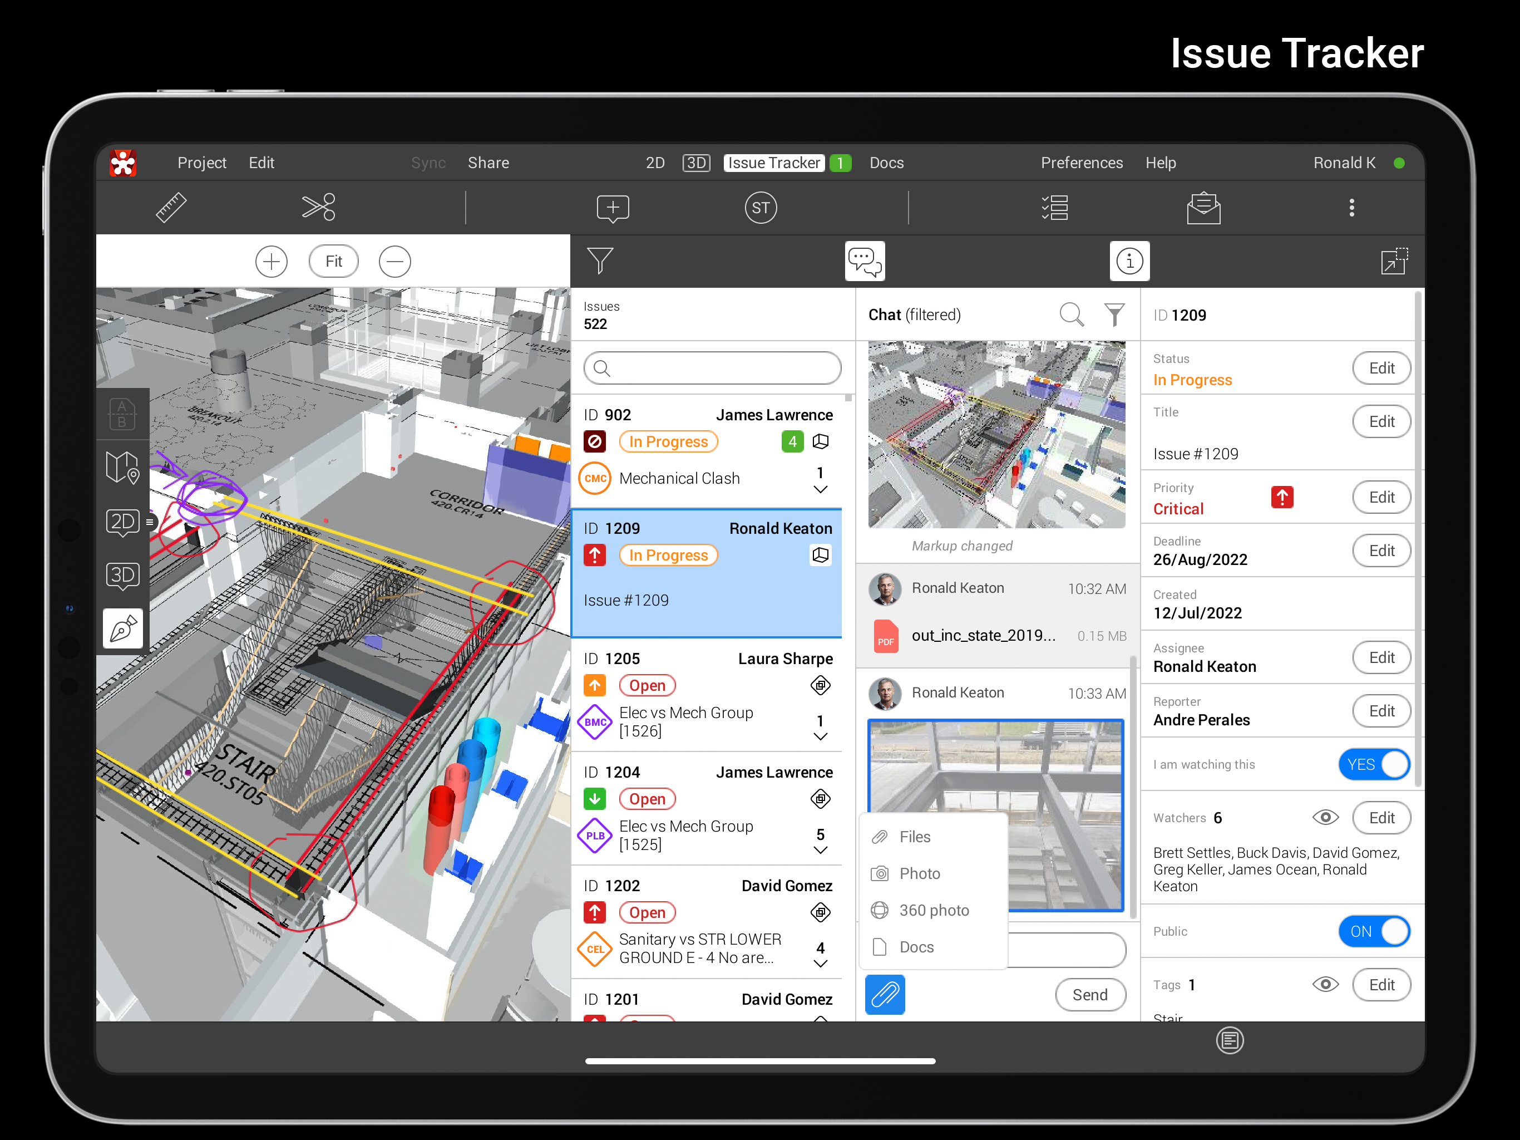1520x1140 pixels.
Task: Select the ruler measure tool
Action: pos(171,208)
